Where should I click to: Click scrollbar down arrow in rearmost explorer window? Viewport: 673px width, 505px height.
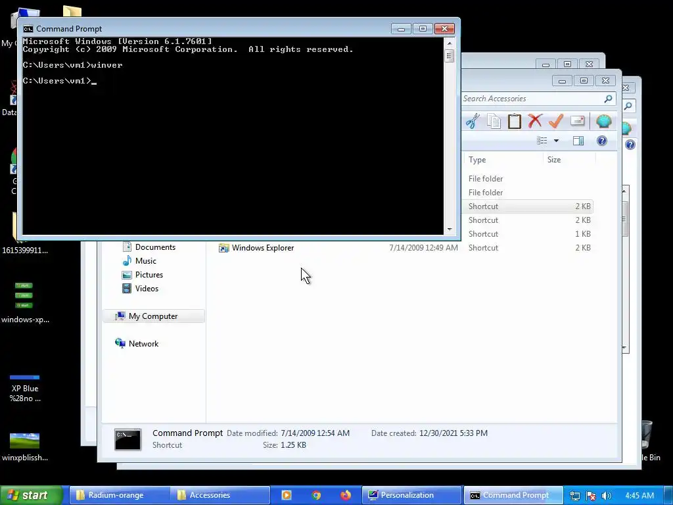pos(624,348)
